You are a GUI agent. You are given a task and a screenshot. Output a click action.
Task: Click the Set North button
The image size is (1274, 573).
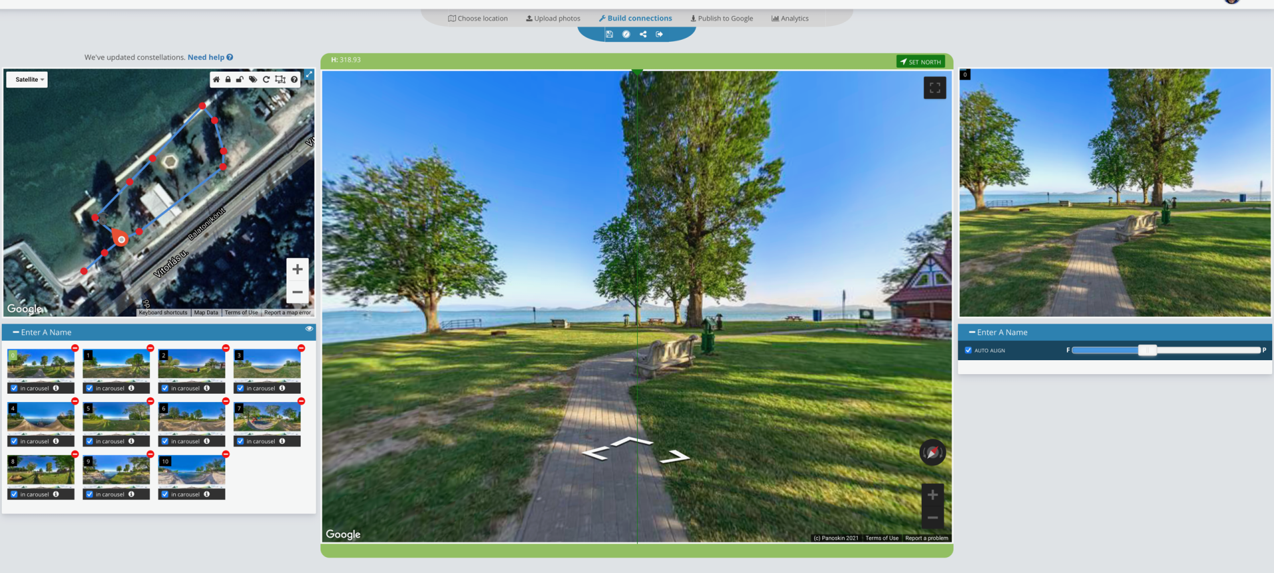point(920,62)
